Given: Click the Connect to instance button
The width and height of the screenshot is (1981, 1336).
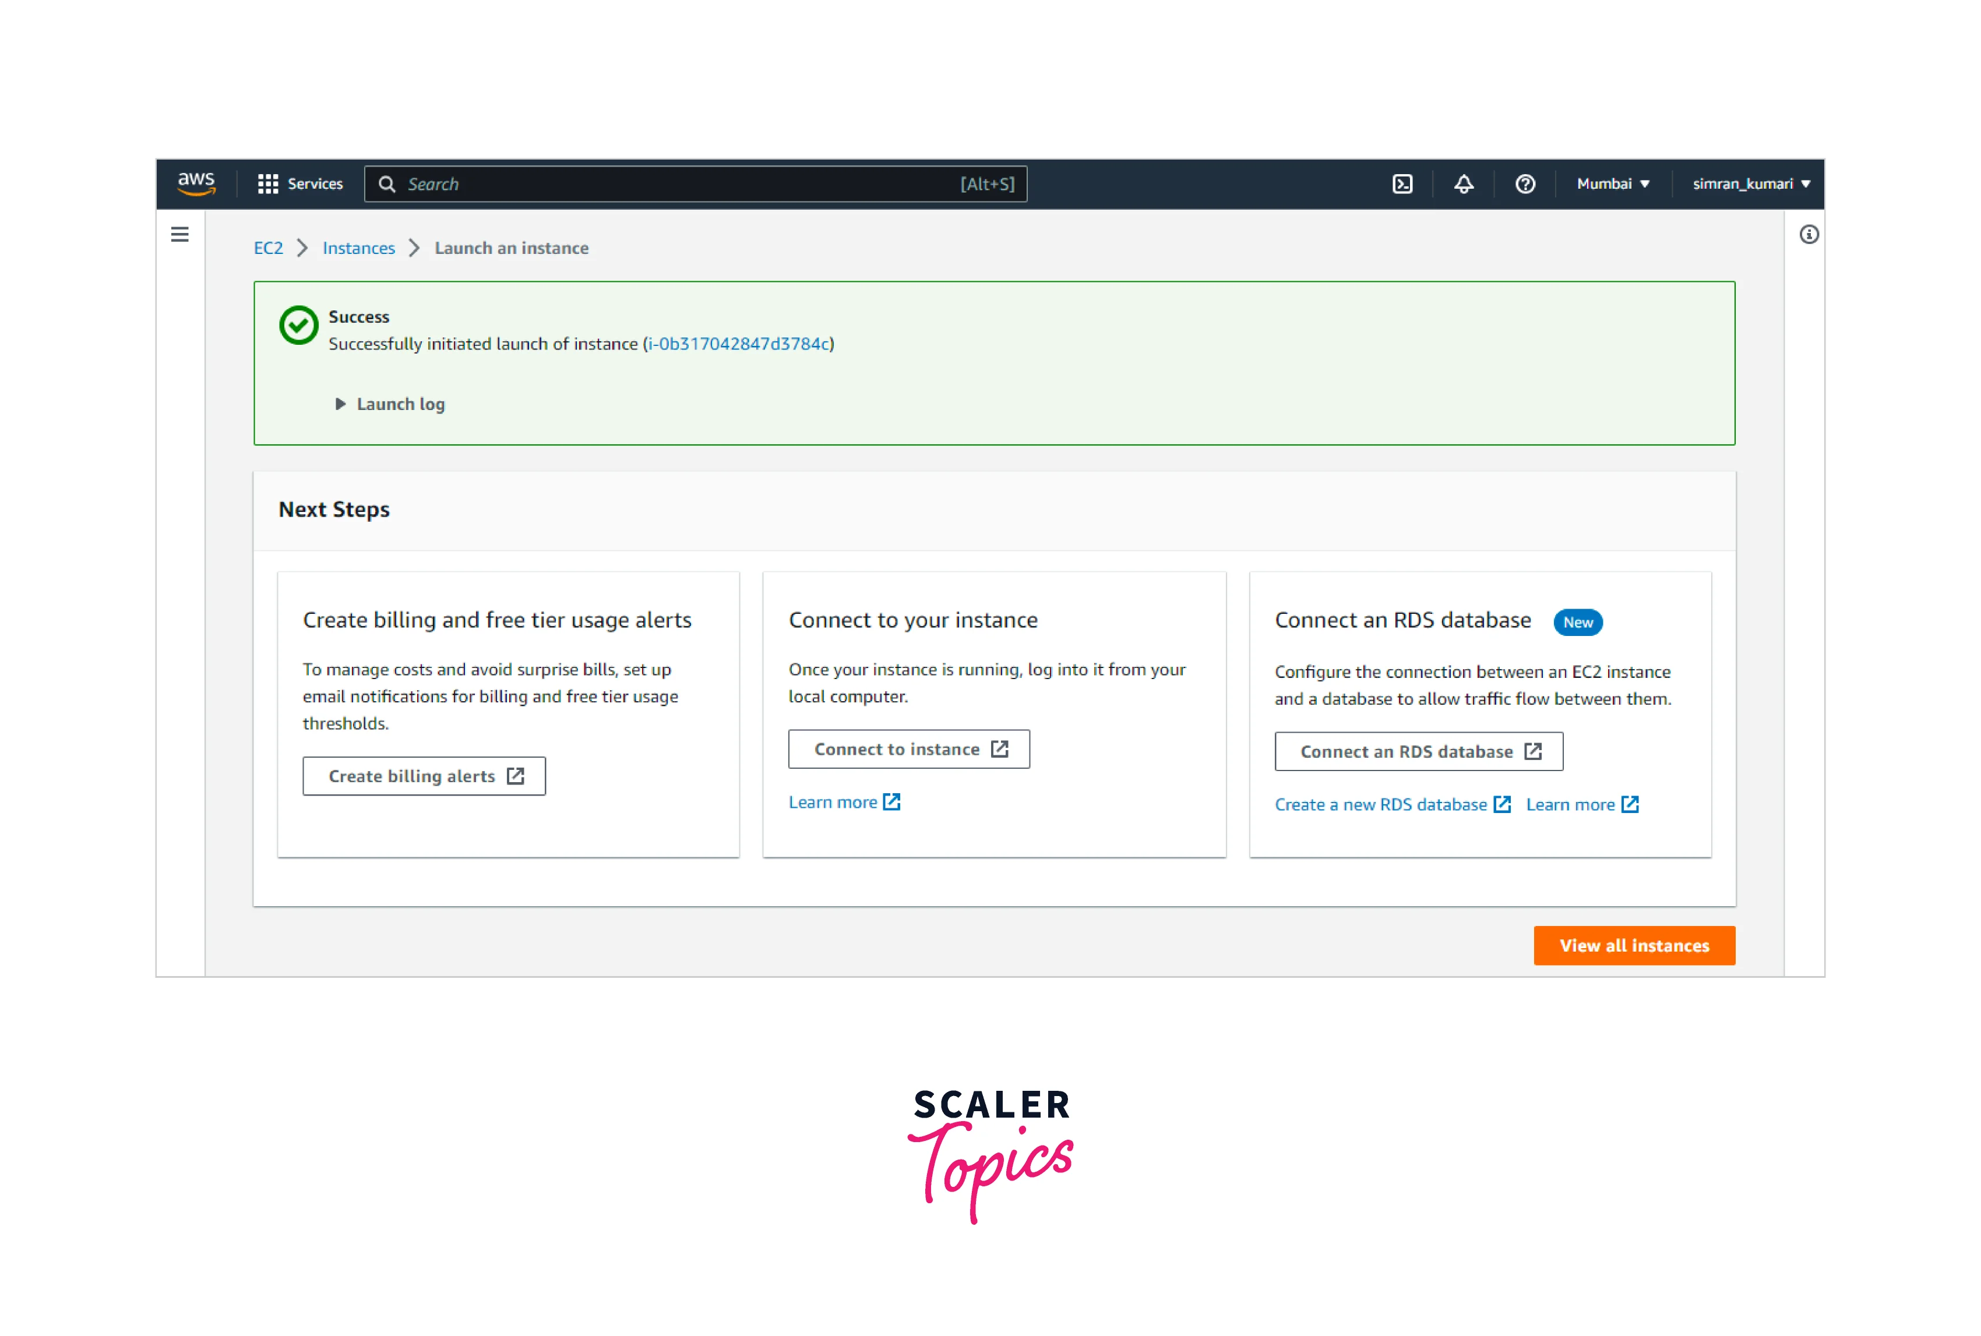Looking at the screenshot, I should 909,749.
